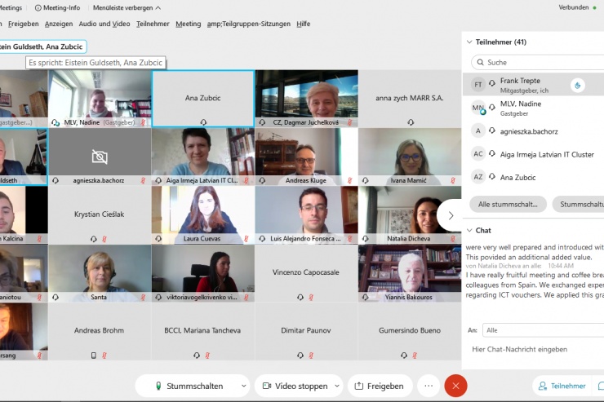
Task: Toggle microphone with Stummschalten button
Action: pyautogui.click(x=189, y=386)
